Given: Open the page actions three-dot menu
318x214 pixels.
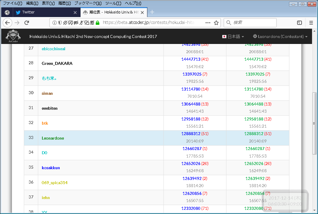Looking at the screenshot, I should coord(208,23).
